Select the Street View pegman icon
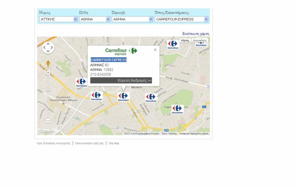Image resolution: width=296 pixels, height=187 pixels. click(x=48, y=64)
